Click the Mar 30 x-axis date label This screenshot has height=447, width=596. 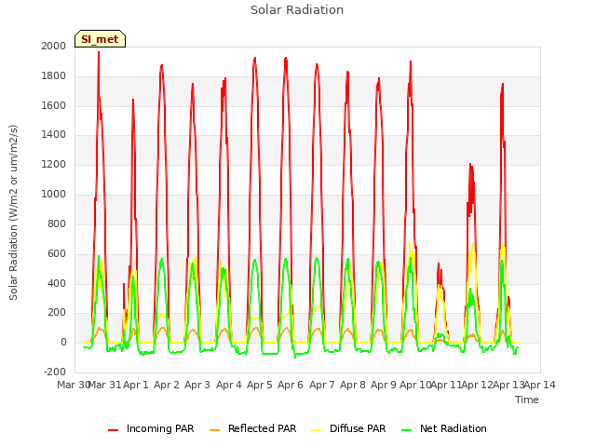pyautogui.click(x=73, y=385)
